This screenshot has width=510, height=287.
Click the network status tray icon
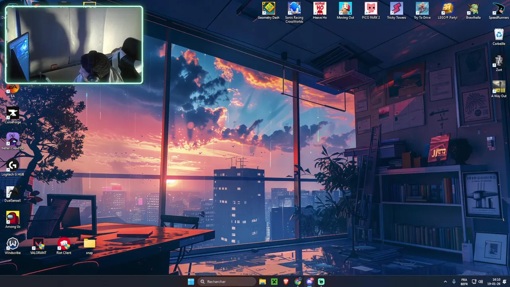click(x=474, y=282)
